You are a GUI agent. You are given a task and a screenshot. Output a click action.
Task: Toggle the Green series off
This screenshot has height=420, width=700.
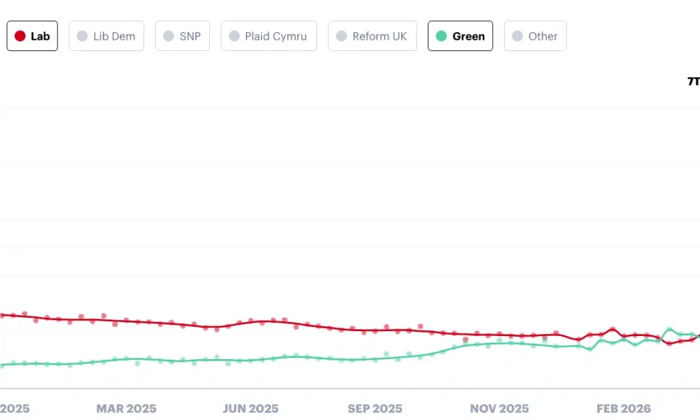[x=460, y=36]
